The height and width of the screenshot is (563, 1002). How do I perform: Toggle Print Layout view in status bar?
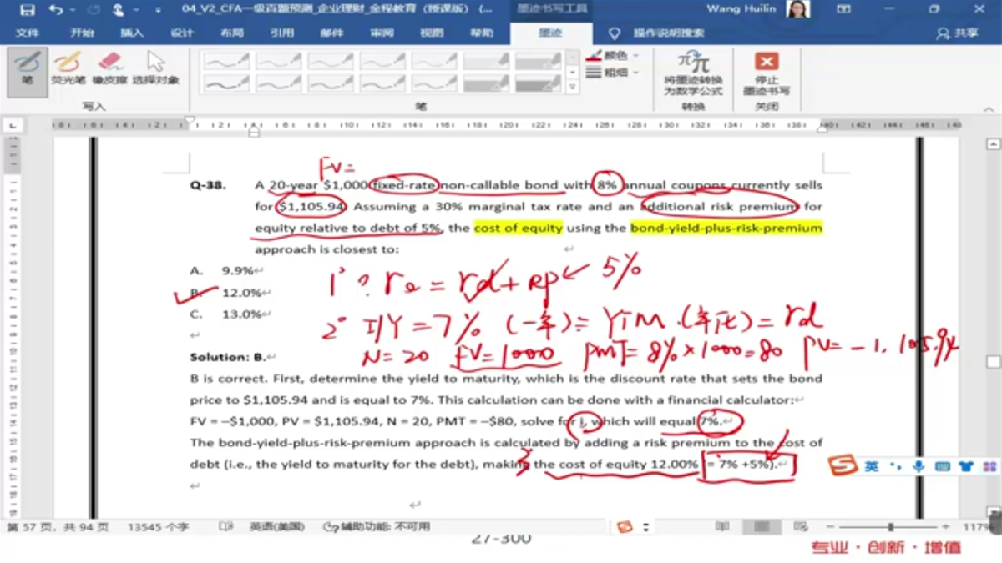click(762, 527)
